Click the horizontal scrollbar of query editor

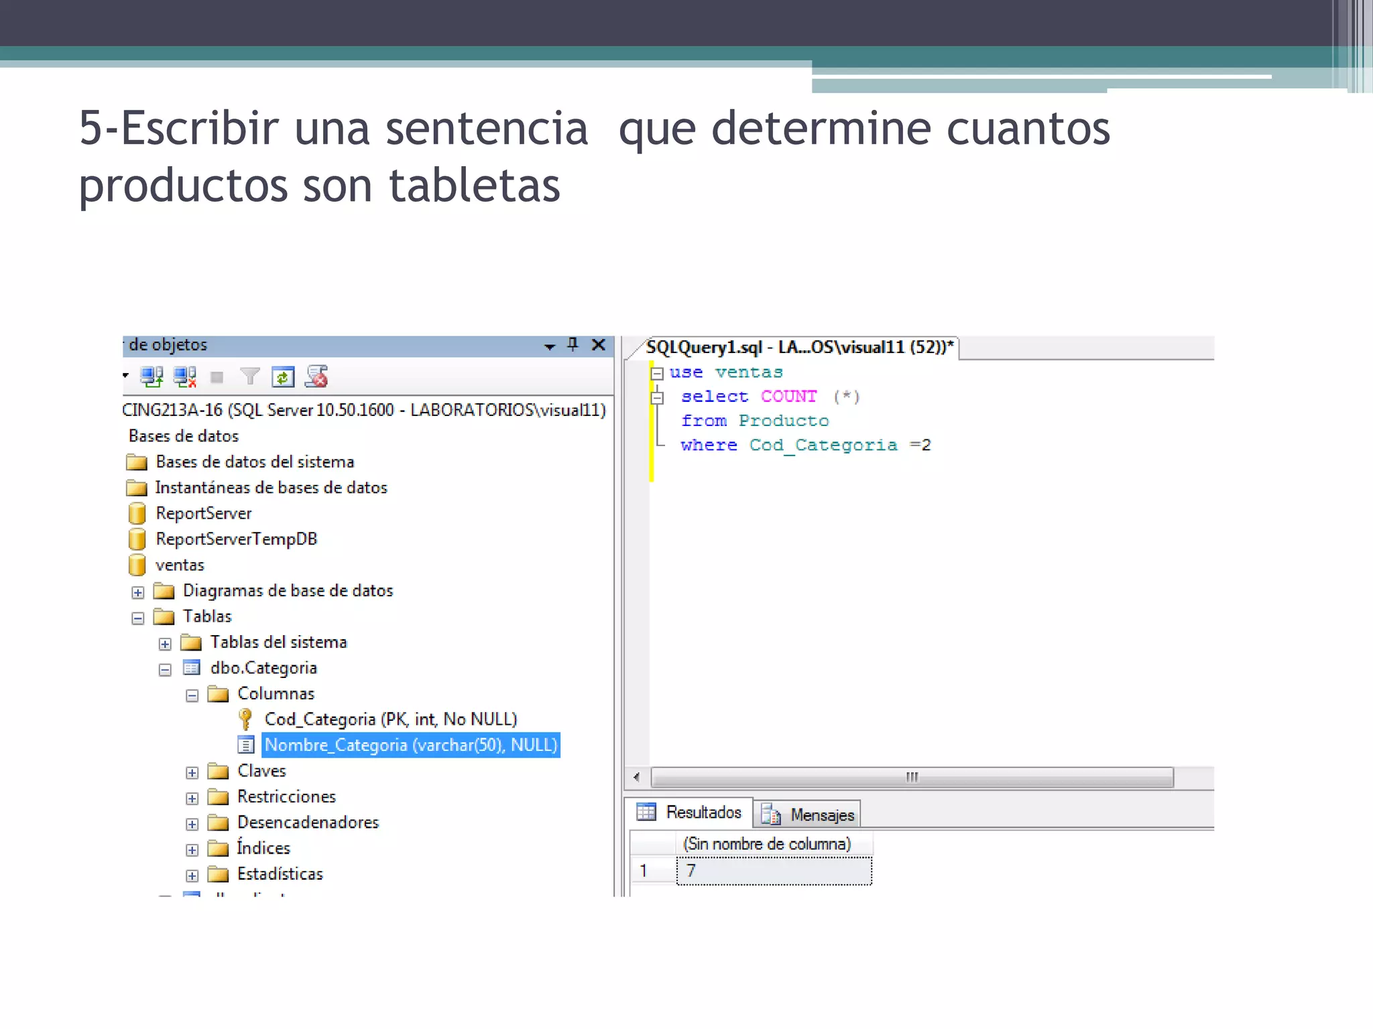click(912, 777)
